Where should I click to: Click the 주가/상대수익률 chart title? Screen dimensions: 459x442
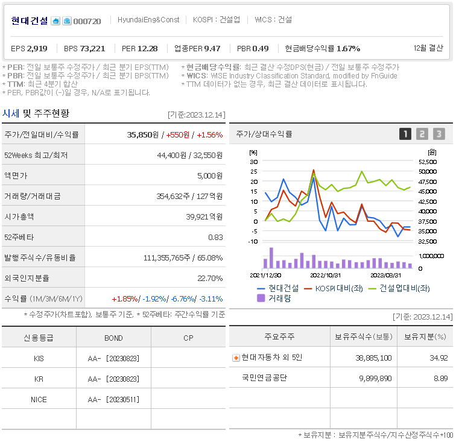point(264,134)
